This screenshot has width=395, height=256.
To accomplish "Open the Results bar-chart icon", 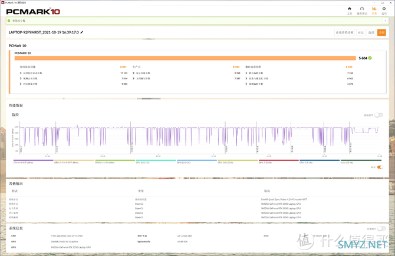I will click(374, 9).
